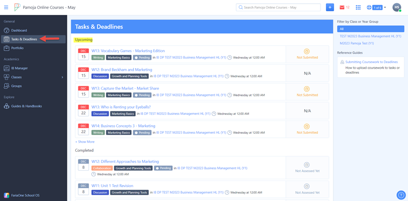Click N/A status for Brand Beckham
Viewport: 408px width, 201px height.
pyautogui.click(x=307, y=73)
